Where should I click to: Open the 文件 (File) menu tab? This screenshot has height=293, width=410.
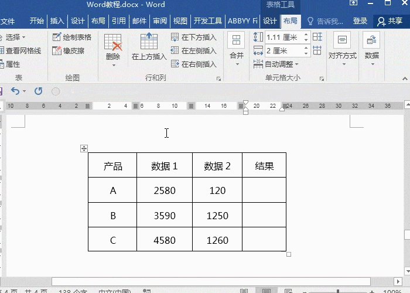(x=7, y=21)
